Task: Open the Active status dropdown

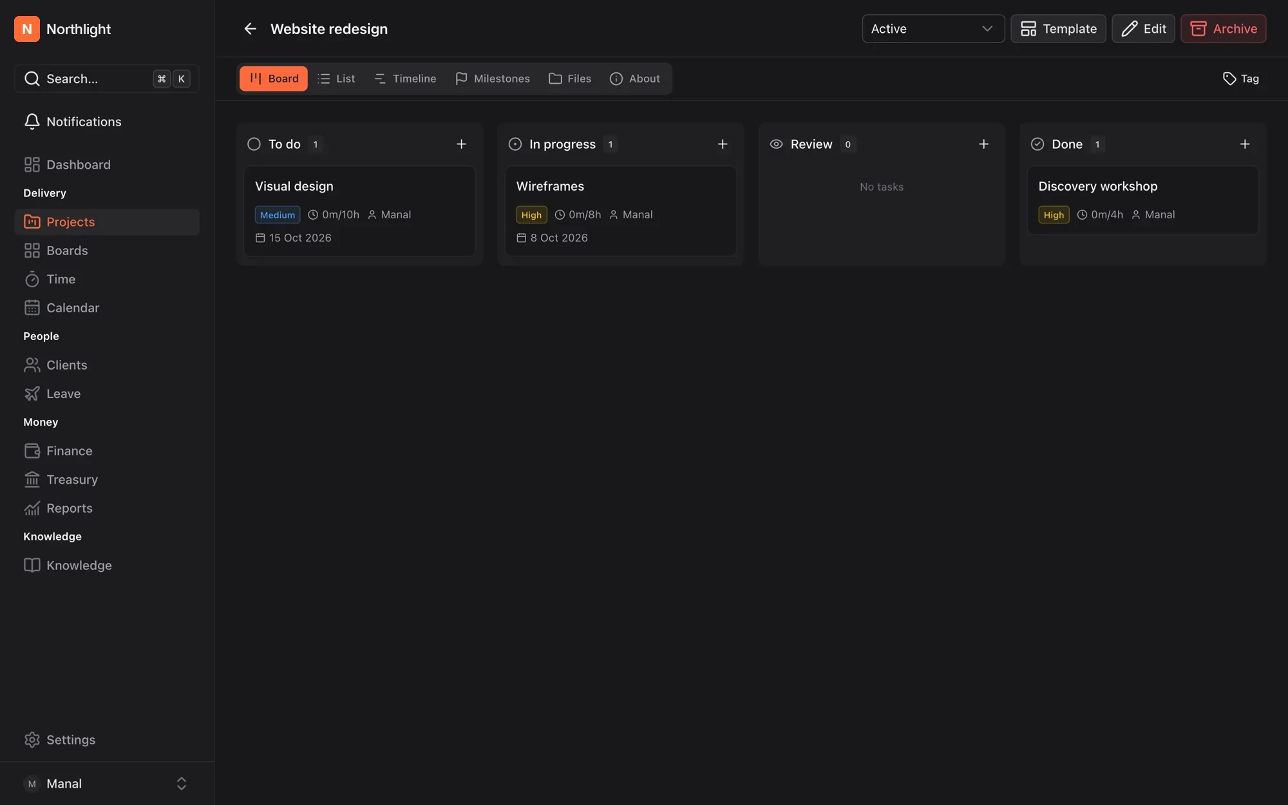Action: 933,29
